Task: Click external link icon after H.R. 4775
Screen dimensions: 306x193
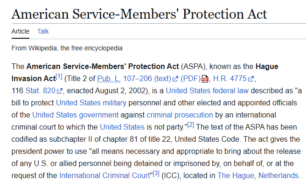Action: tap(251, 79)
